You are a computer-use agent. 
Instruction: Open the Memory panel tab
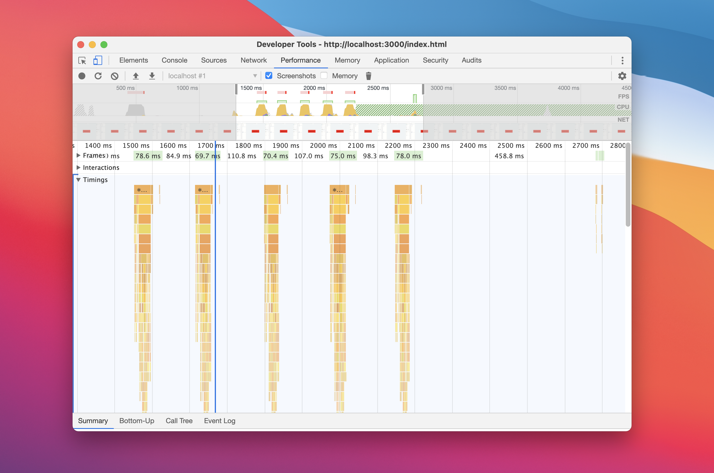click(347, 60)
